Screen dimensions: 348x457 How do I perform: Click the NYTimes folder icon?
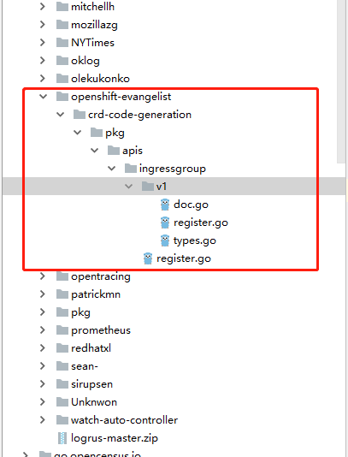click(62, 43)
